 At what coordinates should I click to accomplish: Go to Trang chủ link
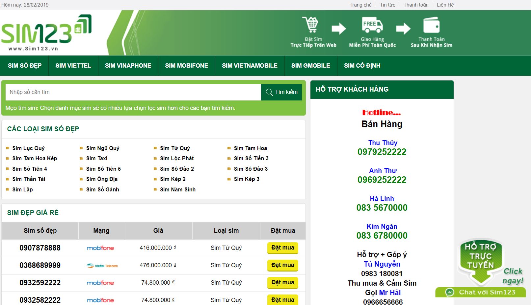360,5
